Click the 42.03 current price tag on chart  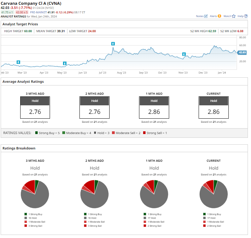point(242,52)
